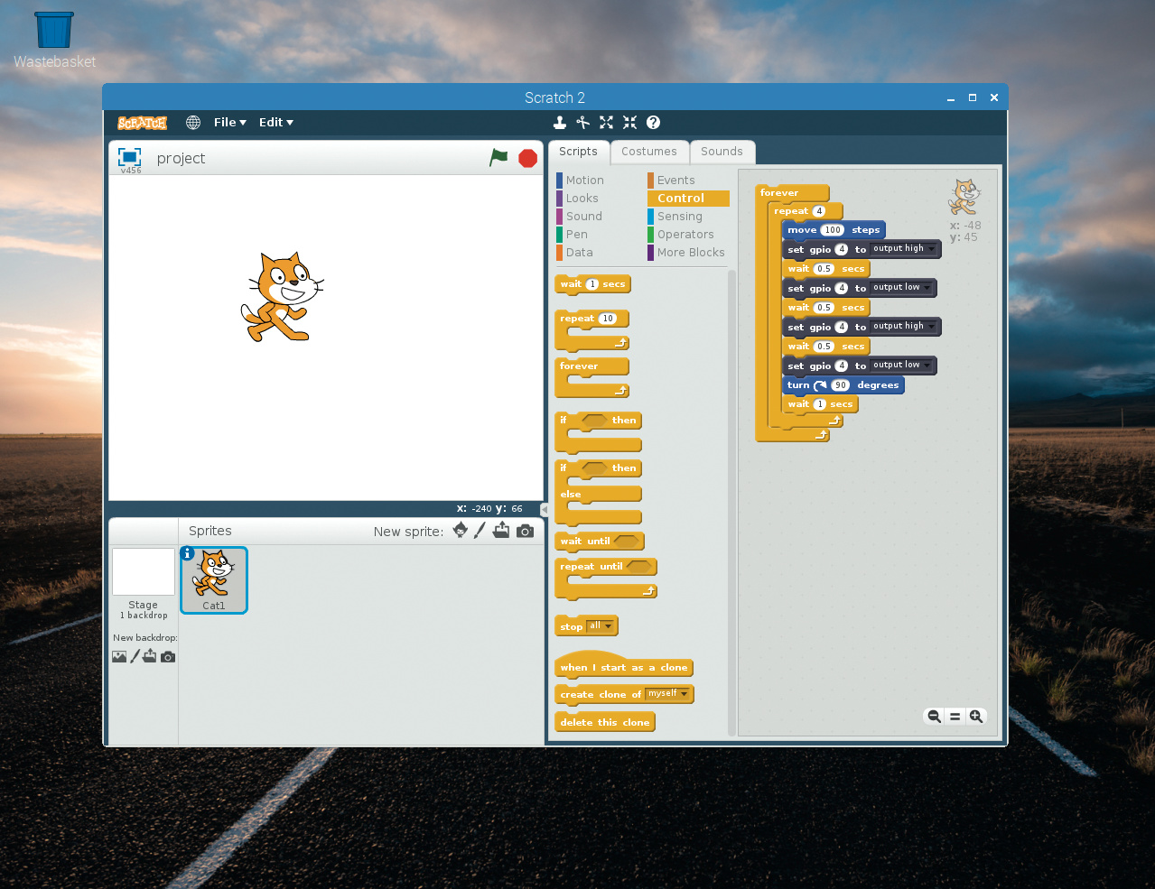Zoom out the scripts area
Screen dimensions: 1155x889
[x=934, y=717]
